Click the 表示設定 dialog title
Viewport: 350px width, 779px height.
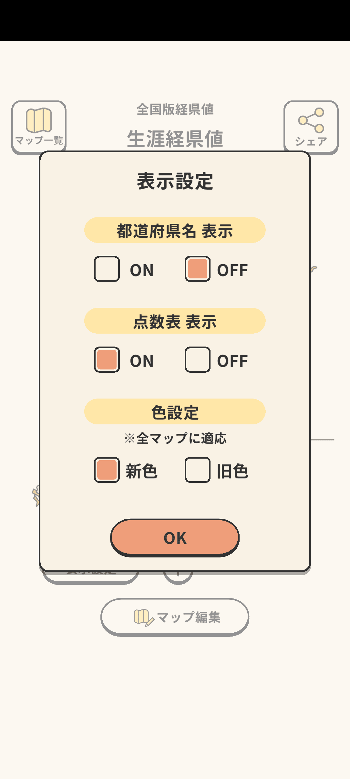pos(175,181)
